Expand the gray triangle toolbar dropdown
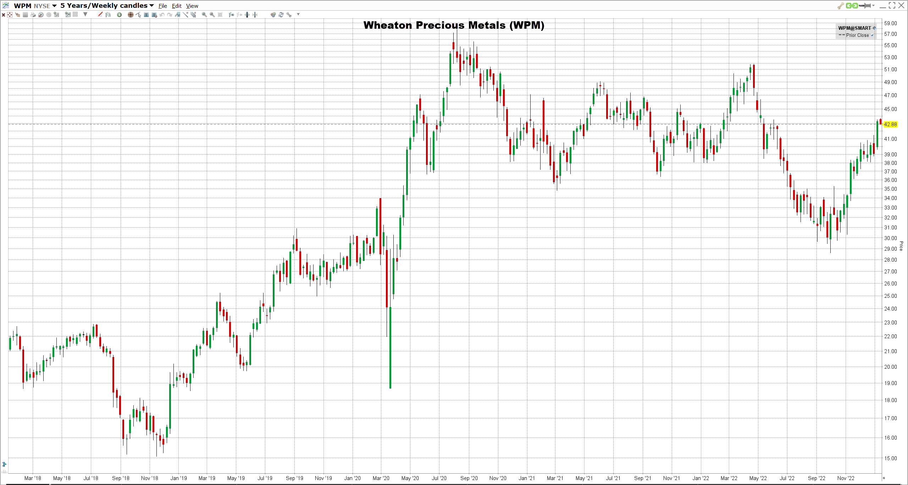This screenshot has height=485, width=908. coord(85,14)
